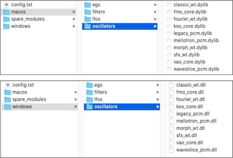Select the egs folder icon in macos column
The width and height of the screenshot is (233, 158).
pyautogui.click(x=87, y=5)
